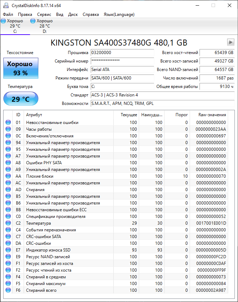The width and height of the screenshot is (238, 302).
Task: Select attribute name Невосстановимые ошибки in row 01
Action: tap(52, 123)
